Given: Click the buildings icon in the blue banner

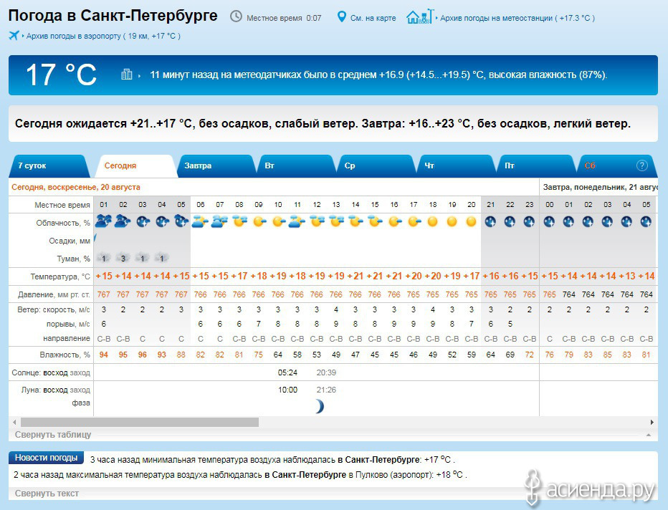Looking at the screenshot, I should click(x=127, y=74).
